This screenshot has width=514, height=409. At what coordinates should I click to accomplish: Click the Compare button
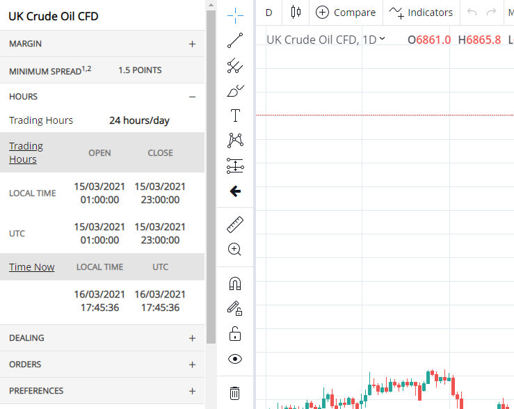tap(346, 13)
